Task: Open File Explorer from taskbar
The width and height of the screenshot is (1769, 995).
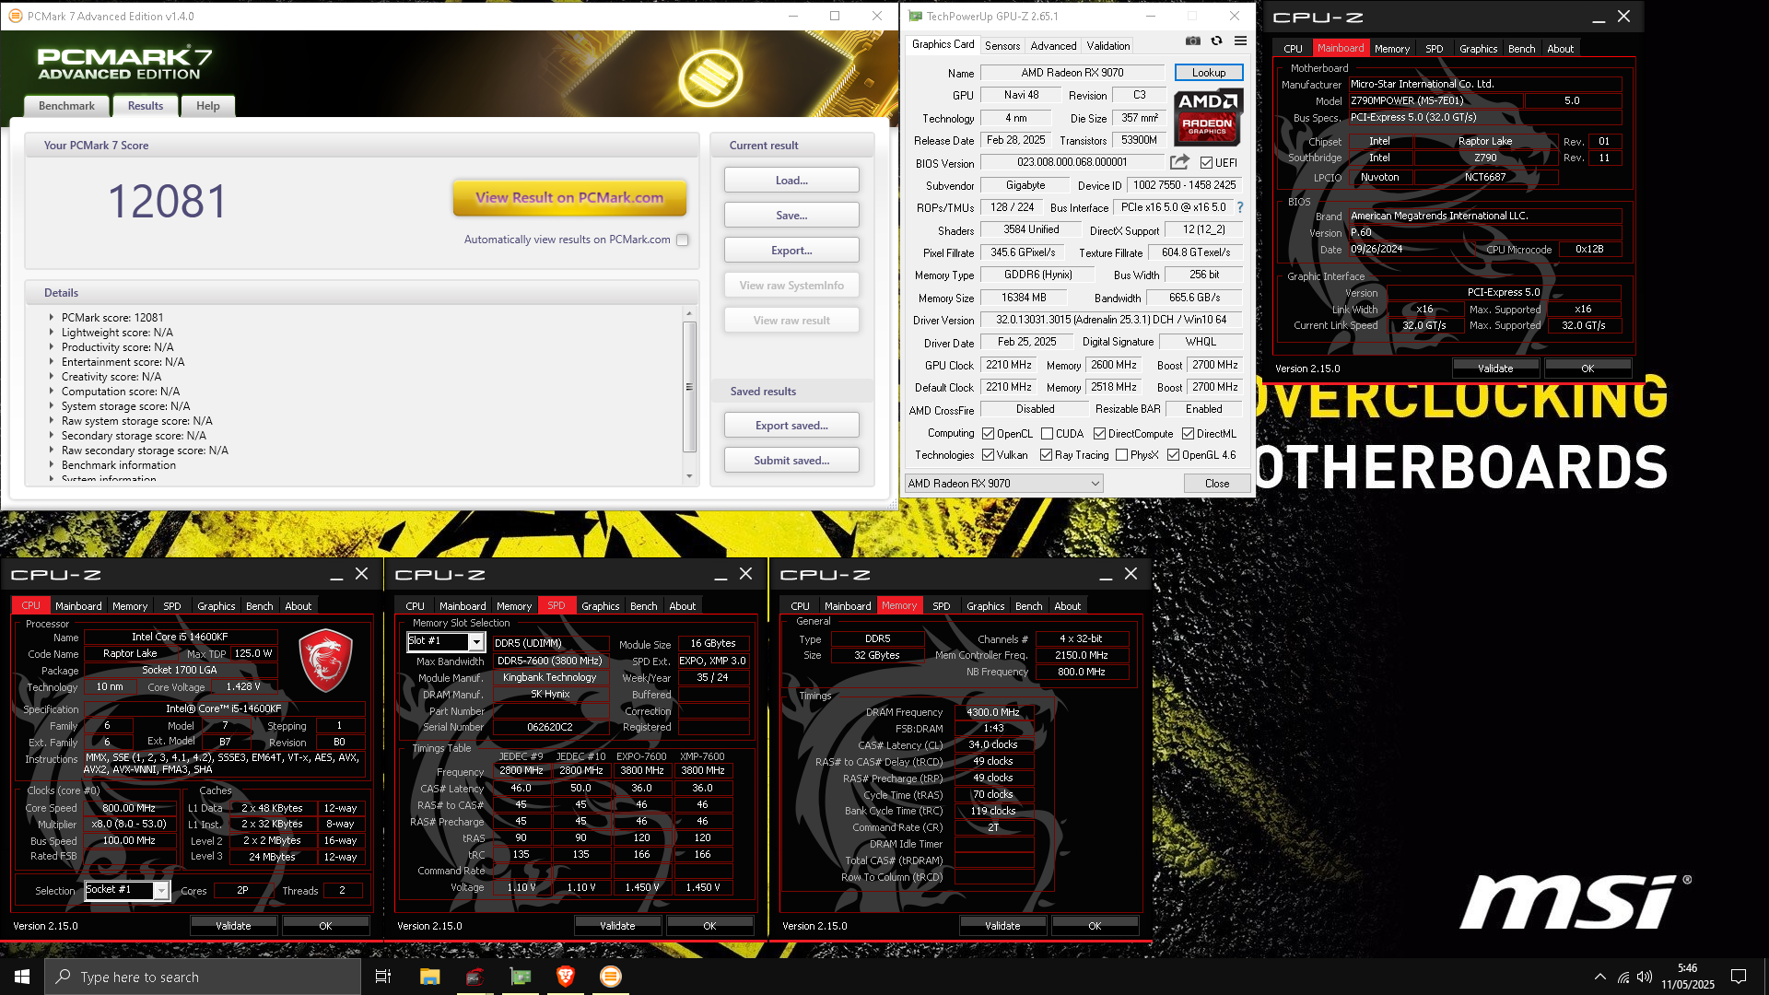Action: pyautogui.click(x=429, y=977)
